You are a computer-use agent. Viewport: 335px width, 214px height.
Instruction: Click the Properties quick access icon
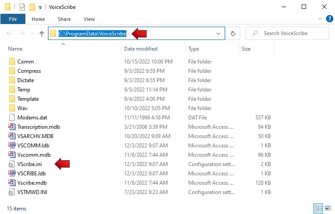pyautogui.click(x=22, y=7)
